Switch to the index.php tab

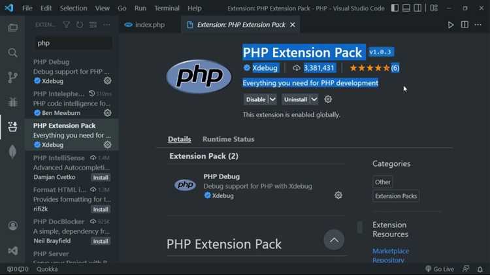150,25
